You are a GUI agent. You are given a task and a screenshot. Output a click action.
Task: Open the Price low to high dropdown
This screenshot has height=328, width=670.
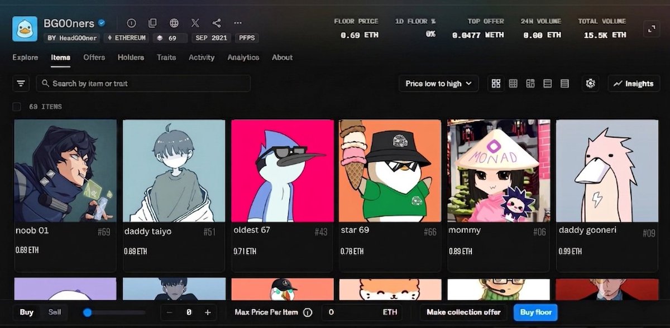[x=439, y=84]
